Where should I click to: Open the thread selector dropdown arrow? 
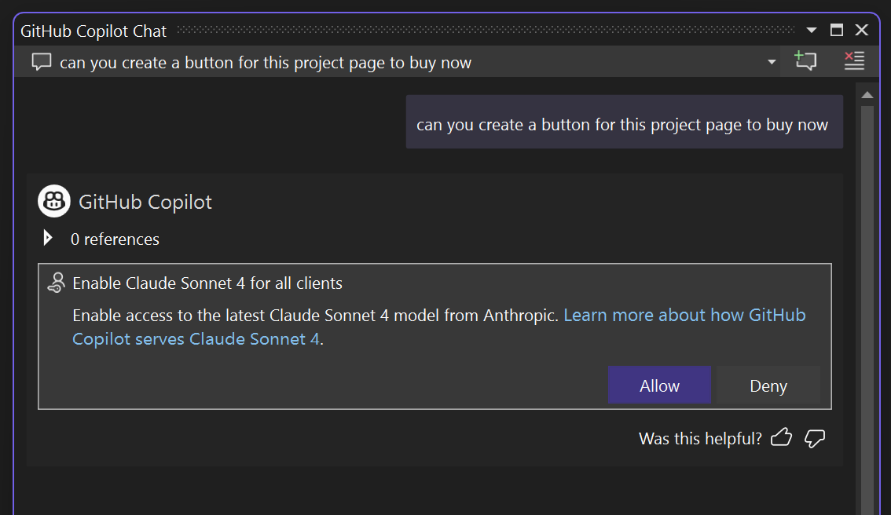pos(772,62)
